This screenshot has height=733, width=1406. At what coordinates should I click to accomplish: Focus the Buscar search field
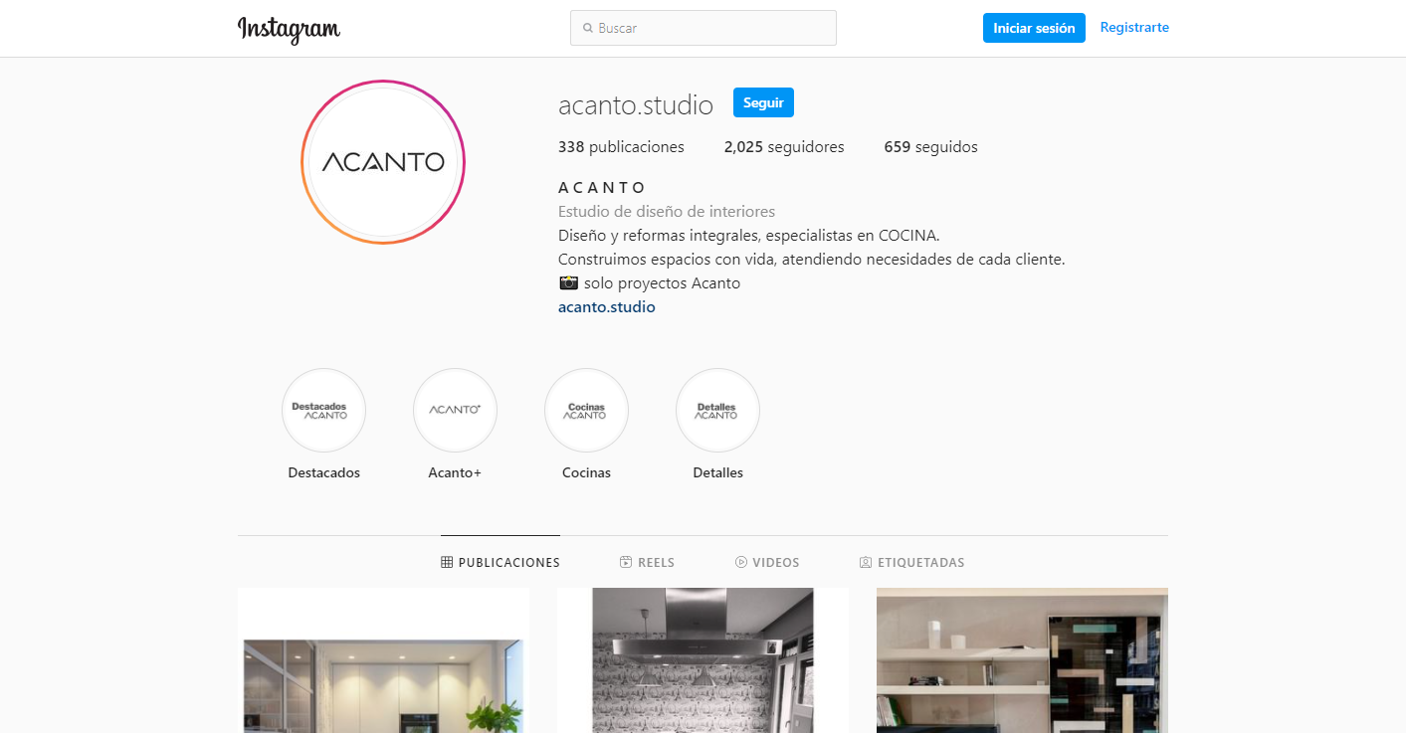click(703, 28)
